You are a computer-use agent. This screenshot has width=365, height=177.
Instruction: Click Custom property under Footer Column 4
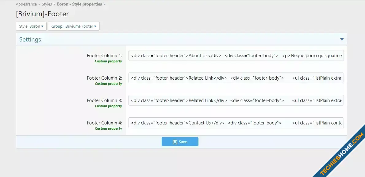(108, 128)
